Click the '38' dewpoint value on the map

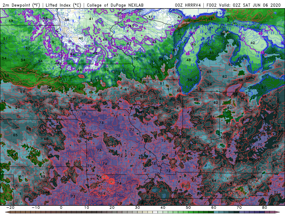coord(67,20)
